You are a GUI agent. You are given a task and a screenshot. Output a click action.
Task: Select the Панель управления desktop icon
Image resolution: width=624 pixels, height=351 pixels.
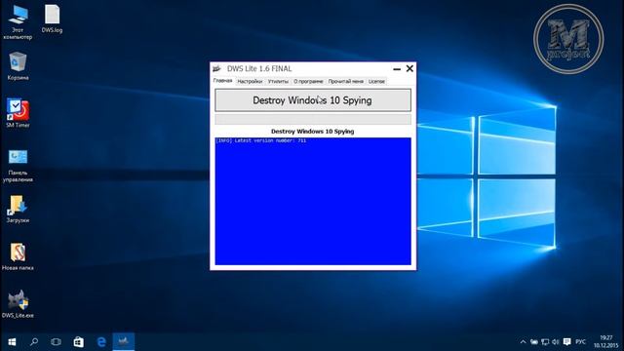tap(18, 166)
